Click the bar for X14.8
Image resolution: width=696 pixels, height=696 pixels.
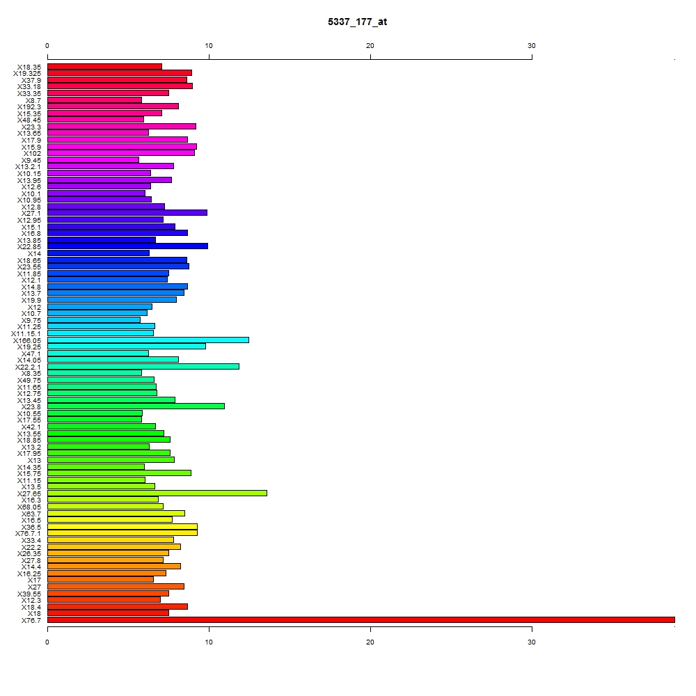click(x=117, y=286)
